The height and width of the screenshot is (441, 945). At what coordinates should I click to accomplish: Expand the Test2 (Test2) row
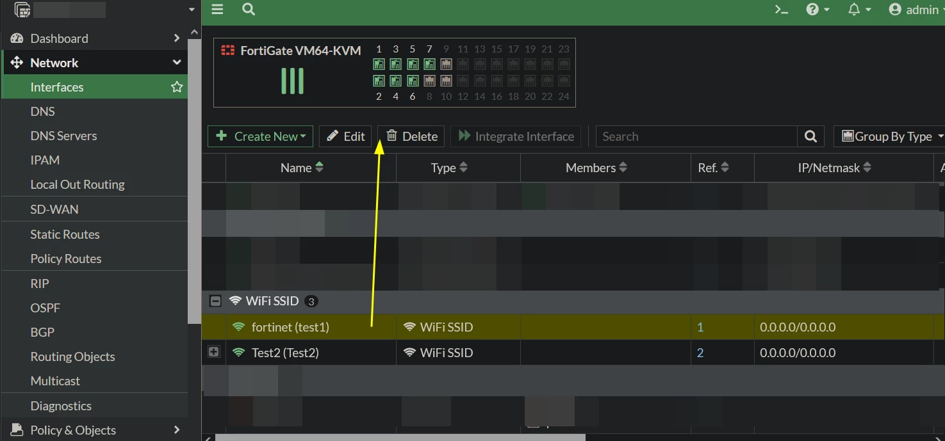click(x=214, y=352)
